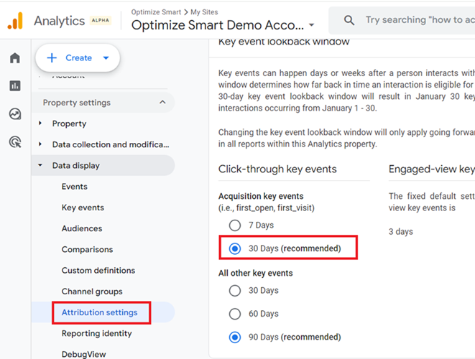Click the Google Analytics logo
Viewport: 475px width, 359px height.
[15, 21]
